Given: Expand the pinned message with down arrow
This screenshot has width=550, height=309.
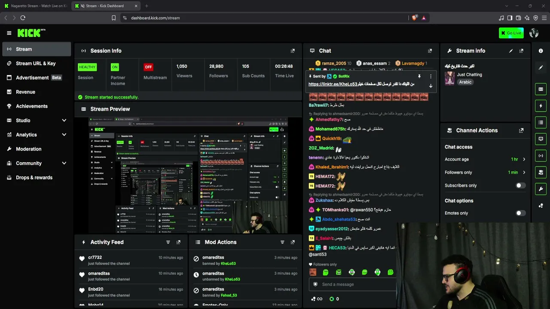Looking at the screenshot, I should click(431, 86).
